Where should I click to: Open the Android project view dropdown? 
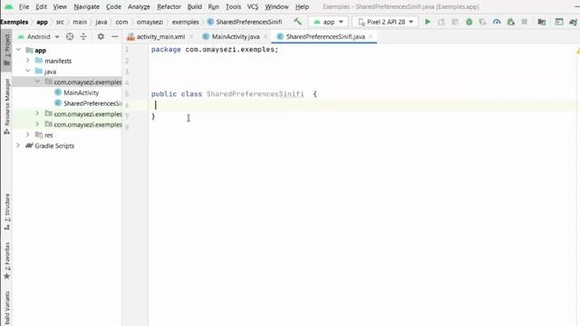pos(39,36)
